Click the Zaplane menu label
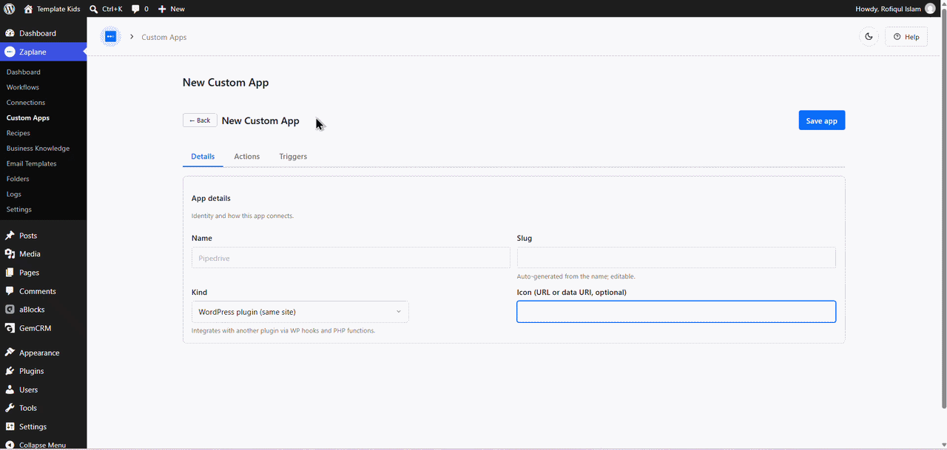947x450 pixels. tap(33, 52)
